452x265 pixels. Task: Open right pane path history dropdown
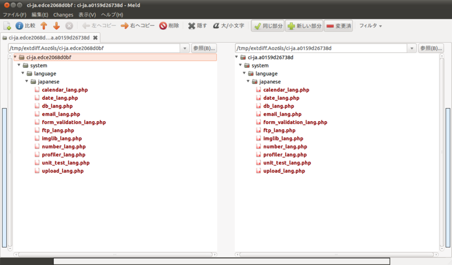click(412, 48)
